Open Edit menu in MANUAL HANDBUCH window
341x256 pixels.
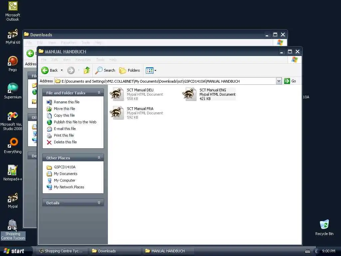[55, 60]
